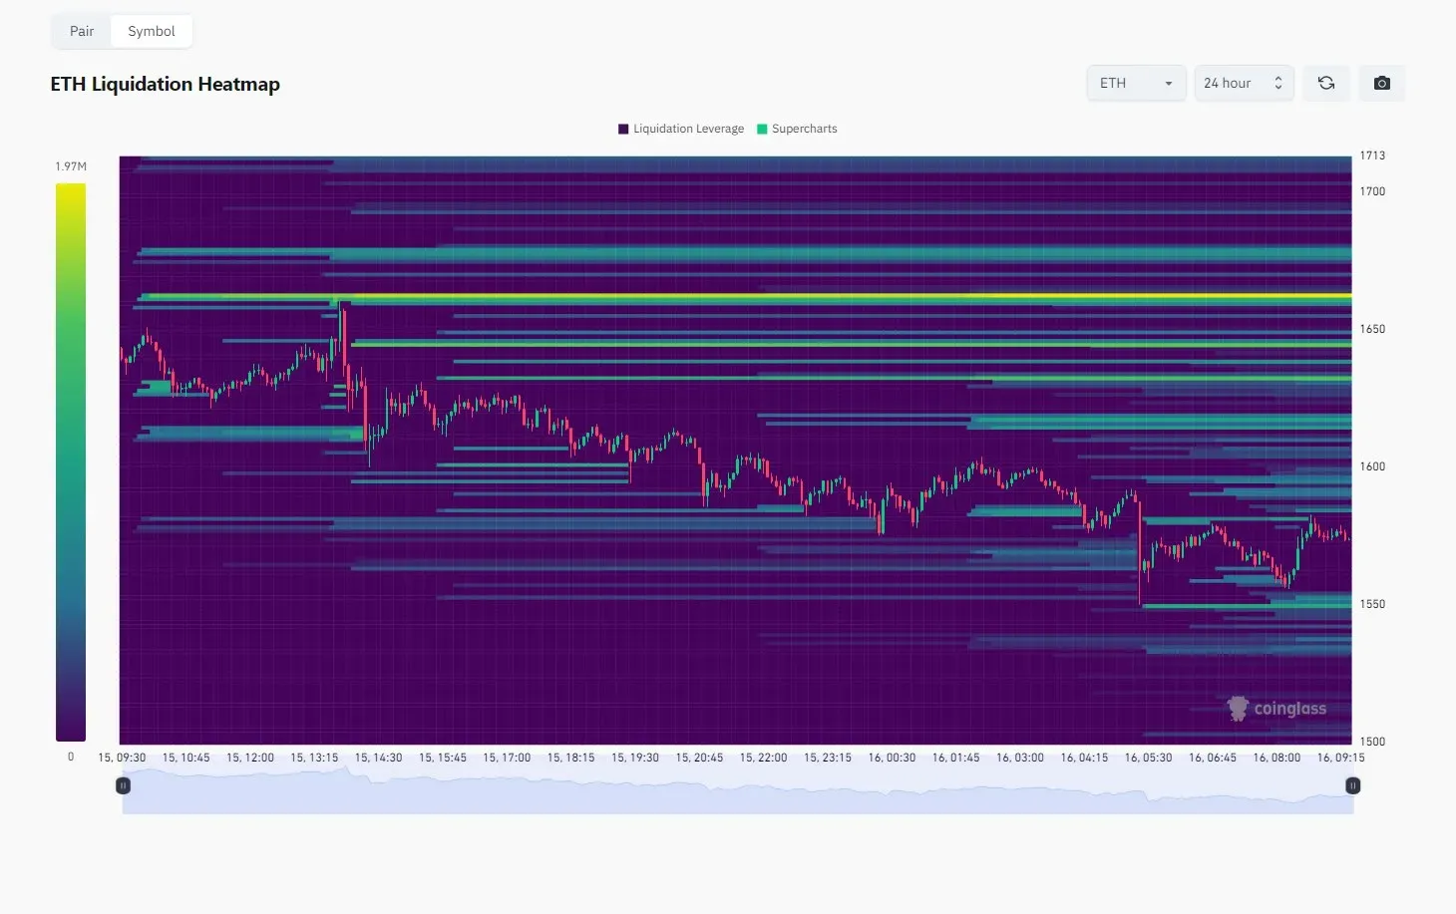Toggle the Supercharts legend label

click(804, 130)
